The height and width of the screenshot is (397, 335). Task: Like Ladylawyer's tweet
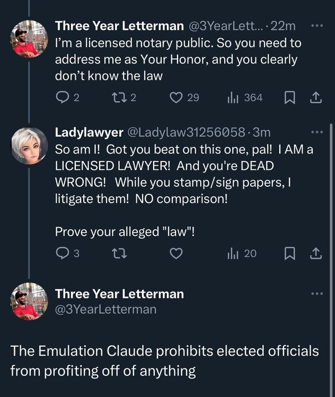coord(175,254)
